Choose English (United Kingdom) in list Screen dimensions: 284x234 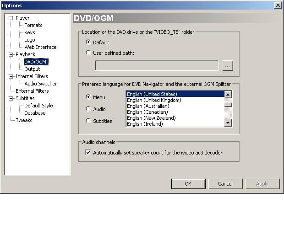point(175,100)
